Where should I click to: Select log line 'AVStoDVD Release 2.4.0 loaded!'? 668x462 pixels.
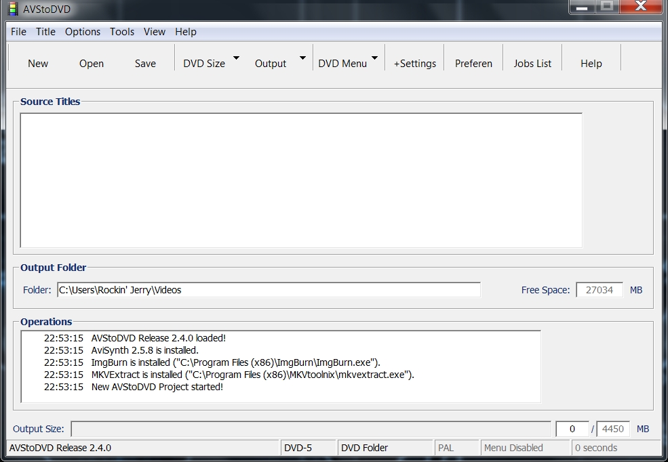(159, 338)
